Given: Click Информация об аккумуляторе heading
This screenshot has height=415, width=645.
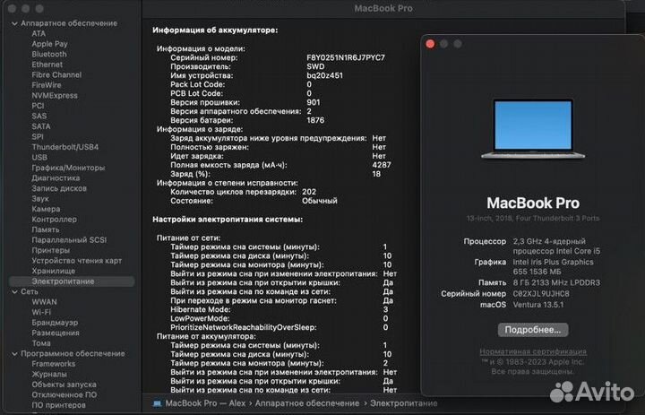Looking at the screenshot, I should tap(215, 30).
